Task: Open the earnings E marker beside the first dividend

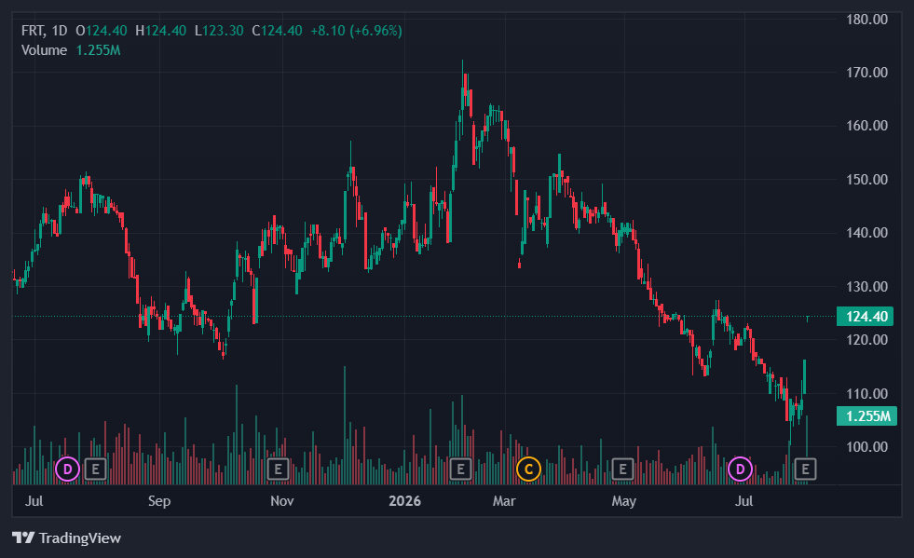Action: [x=96, y=469]
